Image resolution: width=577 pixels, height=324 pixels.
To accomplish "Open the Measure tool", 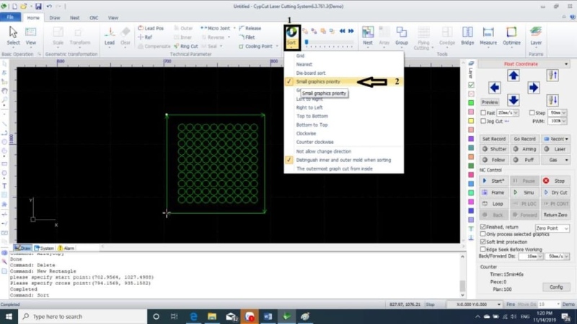I will (x=488, y=35).
